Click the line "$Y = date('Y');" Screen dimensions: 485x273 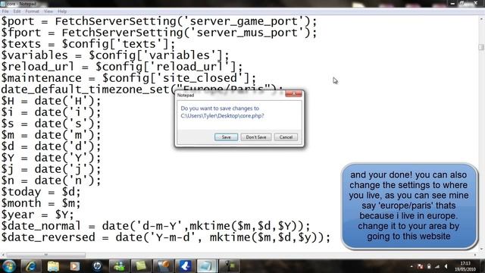click(51, 158)
